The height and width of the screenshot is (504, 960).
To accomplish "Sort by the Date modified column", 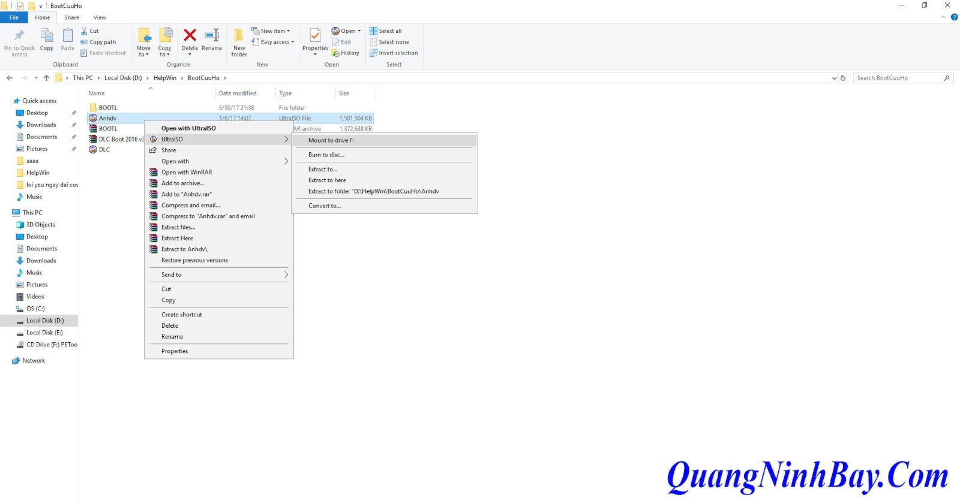I will click(x=245, y=93).
